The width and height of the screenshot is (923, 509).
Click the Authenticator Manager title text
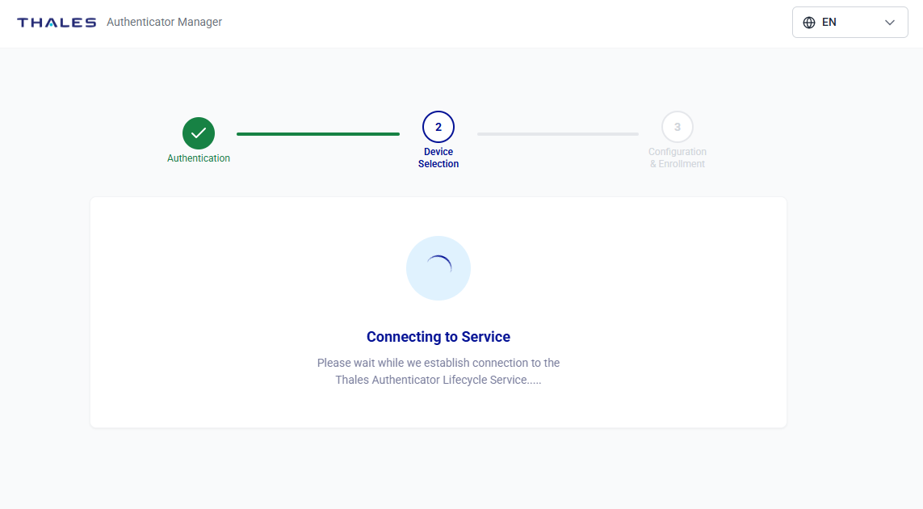point(164,22)
